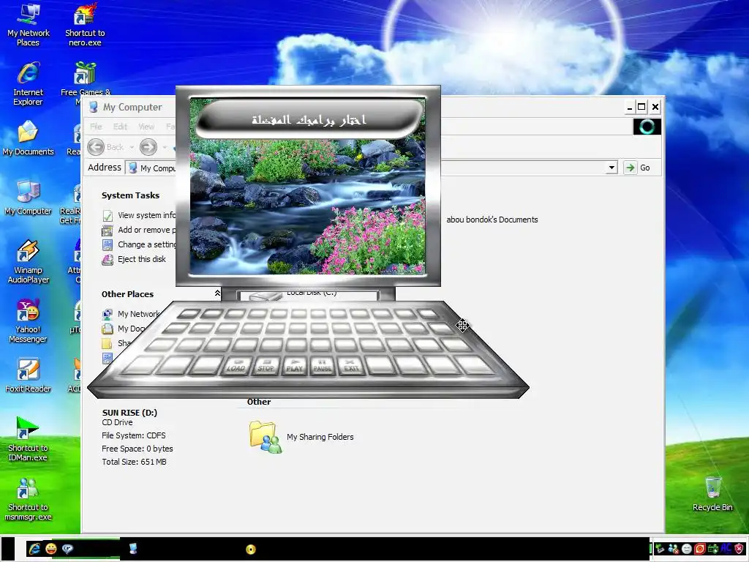
Task: Click the MSN Messenger tray icon
Action: tap(674, 549)
